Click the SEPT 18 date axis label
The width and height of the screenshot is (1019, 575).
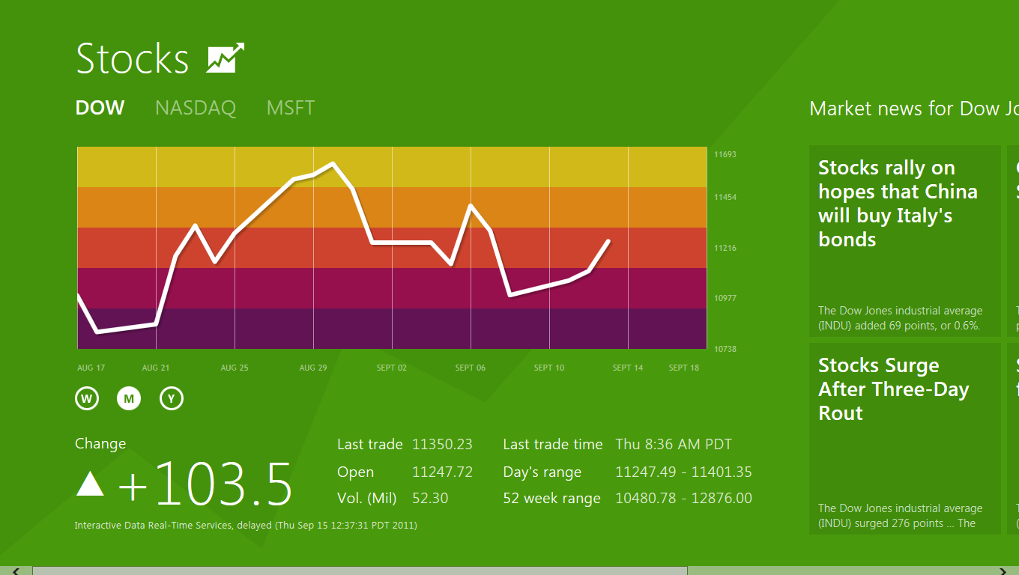coord(684,368)
